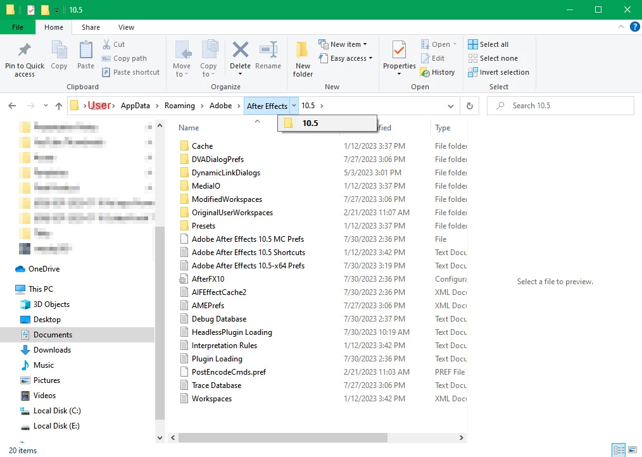Screen dimensions: 642x457
Task: Create a New folder from ribbon
Action: [303, 58]
